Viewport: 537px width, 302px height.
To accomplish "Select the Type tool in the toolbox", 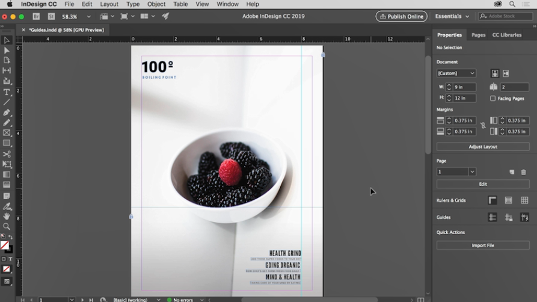I will [7, 92].
